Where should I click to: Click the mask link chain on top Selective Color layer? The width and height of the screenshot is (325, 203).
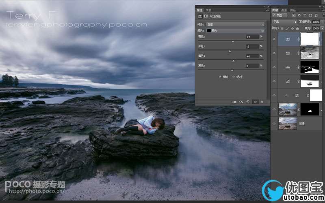click(x=299, y=39)
